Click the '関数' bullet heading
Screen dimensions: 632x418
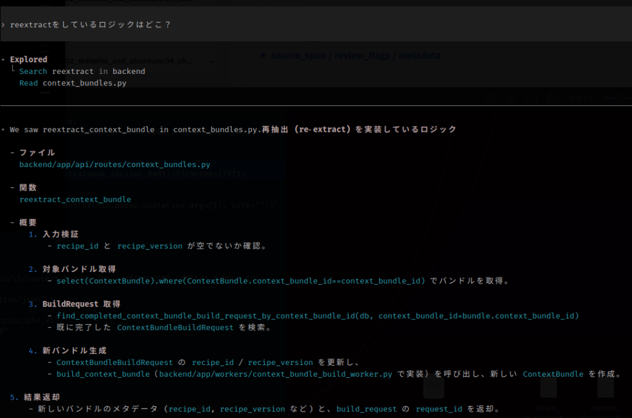(28, 187)
